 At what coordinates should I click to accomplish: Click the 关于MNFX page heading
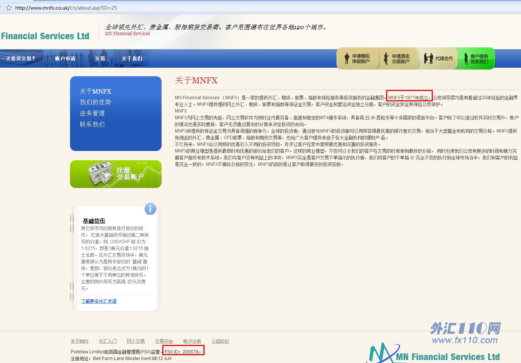pos(196,81)
